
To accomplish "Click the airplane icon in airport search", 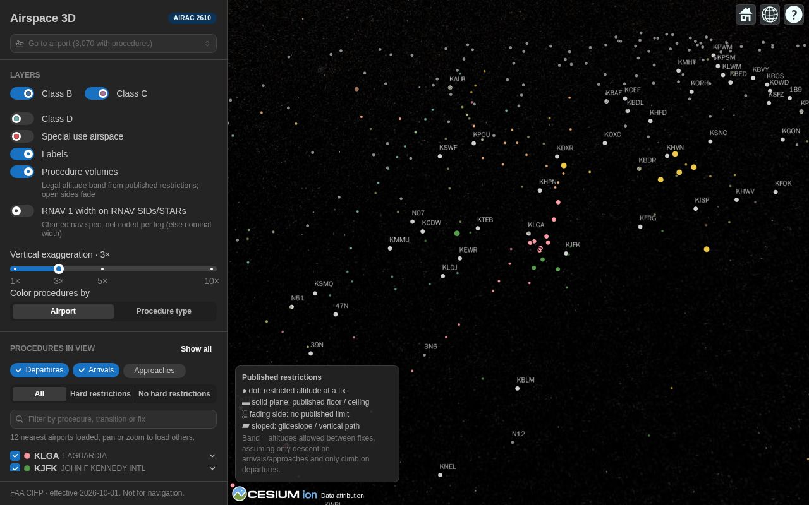I will point(20,44).
